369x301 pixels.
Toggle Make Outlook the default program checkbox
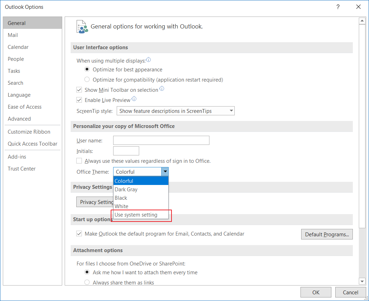coord(79,233)
